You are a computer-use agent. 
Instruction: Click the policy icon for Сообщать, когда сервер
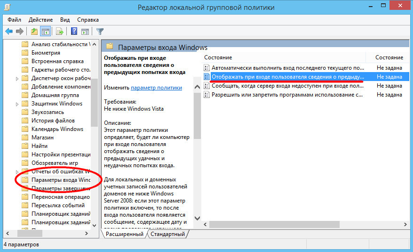pyautogui.click(x=207, y=86)
